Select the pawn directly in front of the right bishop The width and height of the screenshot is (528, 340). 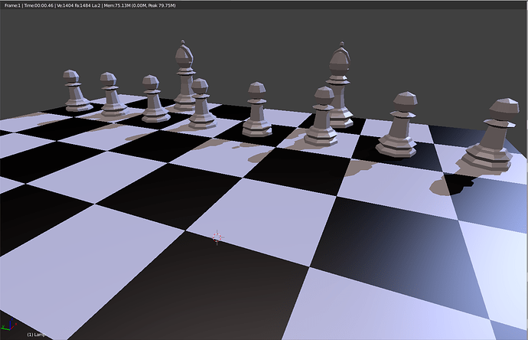coord(321,116)
